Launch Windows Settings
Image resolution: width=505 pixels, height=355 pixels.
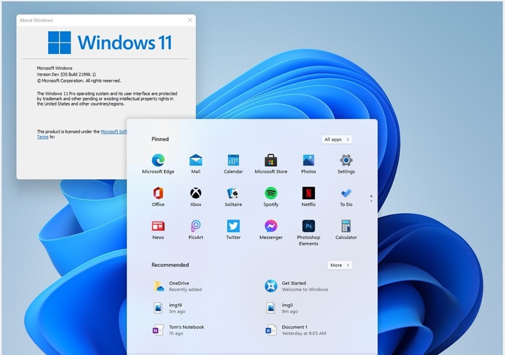(345, 161)
